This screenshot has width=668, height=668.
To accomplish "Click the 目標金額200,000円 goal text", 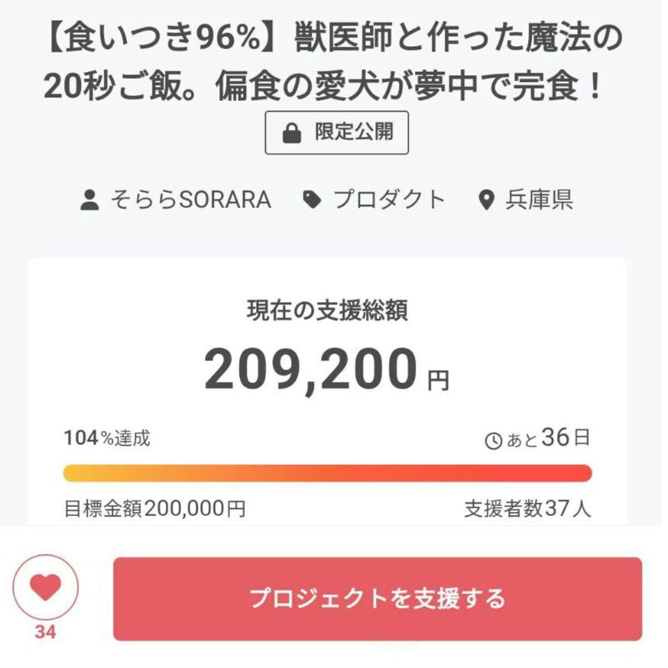I will pos(155,509).
